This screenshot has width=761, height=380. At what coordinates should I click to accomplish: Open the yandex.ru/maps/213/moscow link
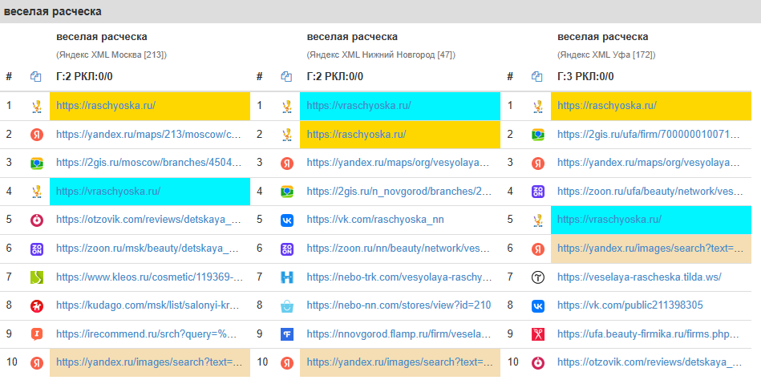coord(148,135)
